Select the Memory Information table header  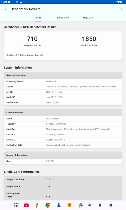point(63,155)
